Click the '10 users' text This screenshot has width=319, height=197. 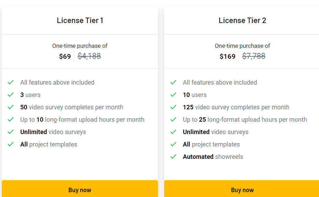pyautogui.click(x=195, y=95)
